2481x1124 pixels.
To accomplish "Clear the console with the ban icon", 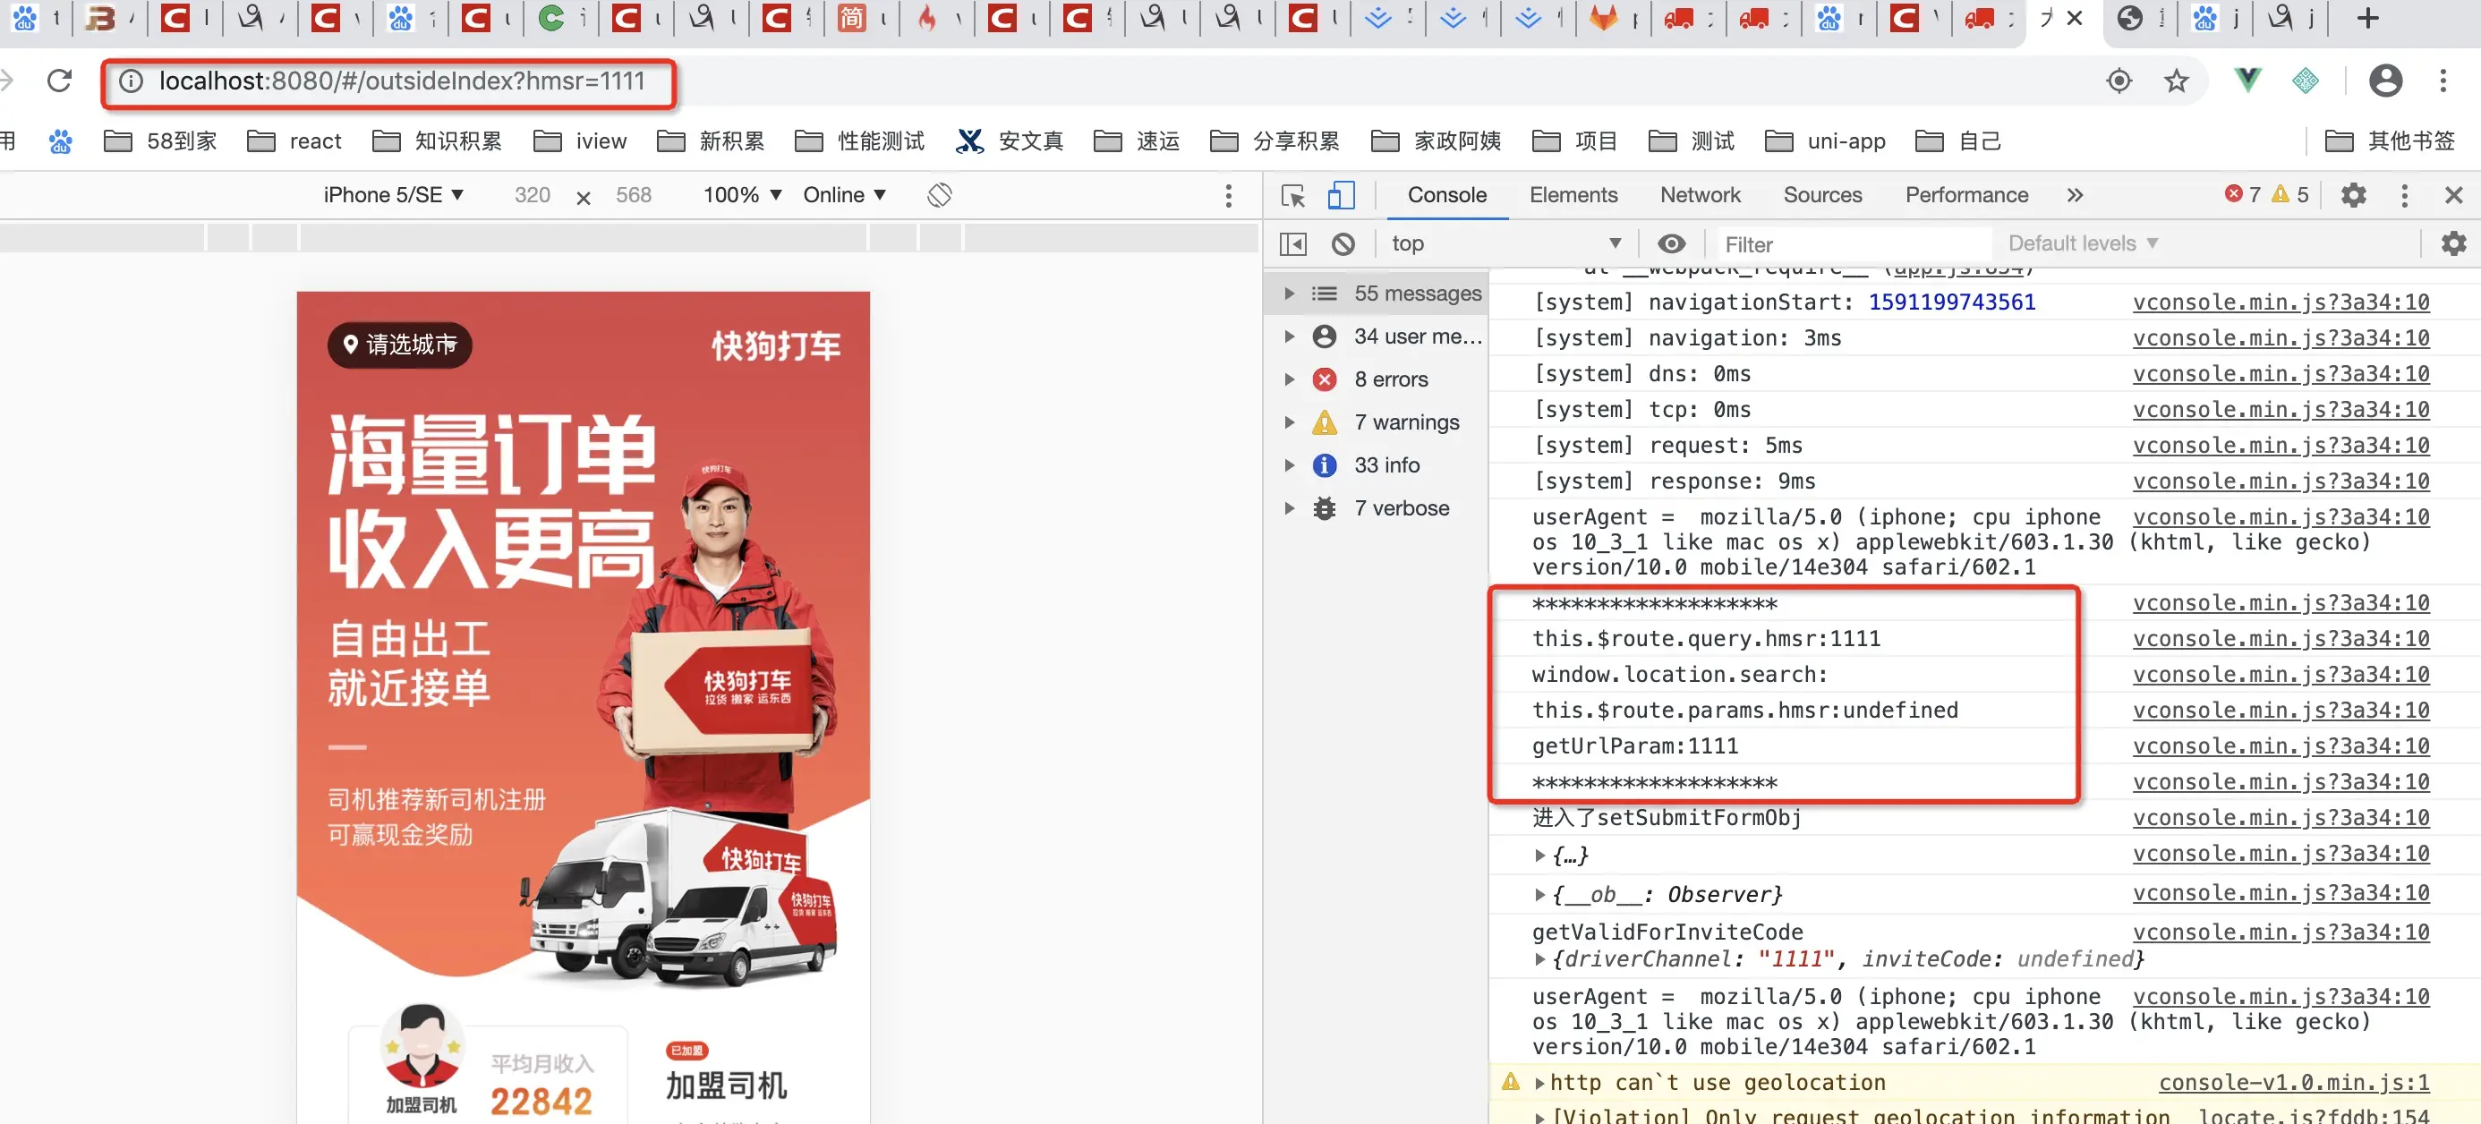I will (1343, 244).
